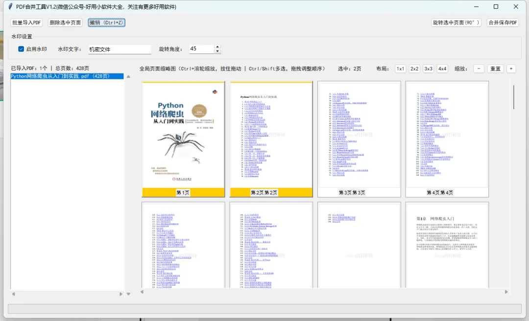Screen dimensions: 529x321
Task: Click thumbnail area scroll left arrow
Action: point(142,292)
